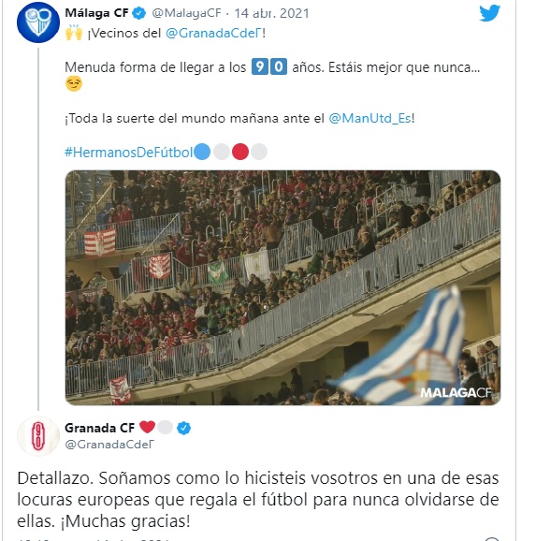This screenshot has width=536, height=541.
Task: Click the red circle emoji after the hashtag
Action: coord(240,152)
